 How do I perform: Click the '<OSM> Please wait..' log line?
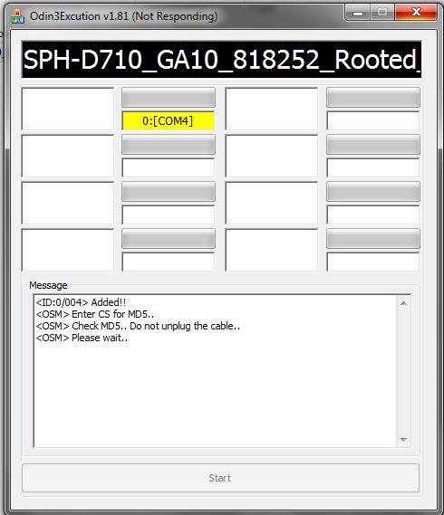point(82,338)
